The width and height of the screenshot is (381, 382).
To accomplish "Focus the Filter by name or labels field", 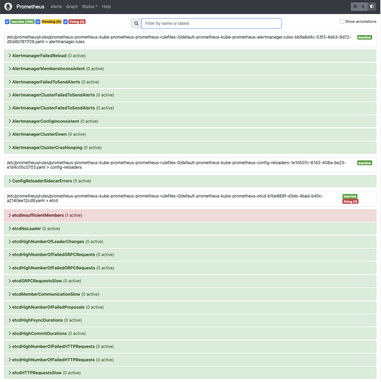I will point(212,24).
